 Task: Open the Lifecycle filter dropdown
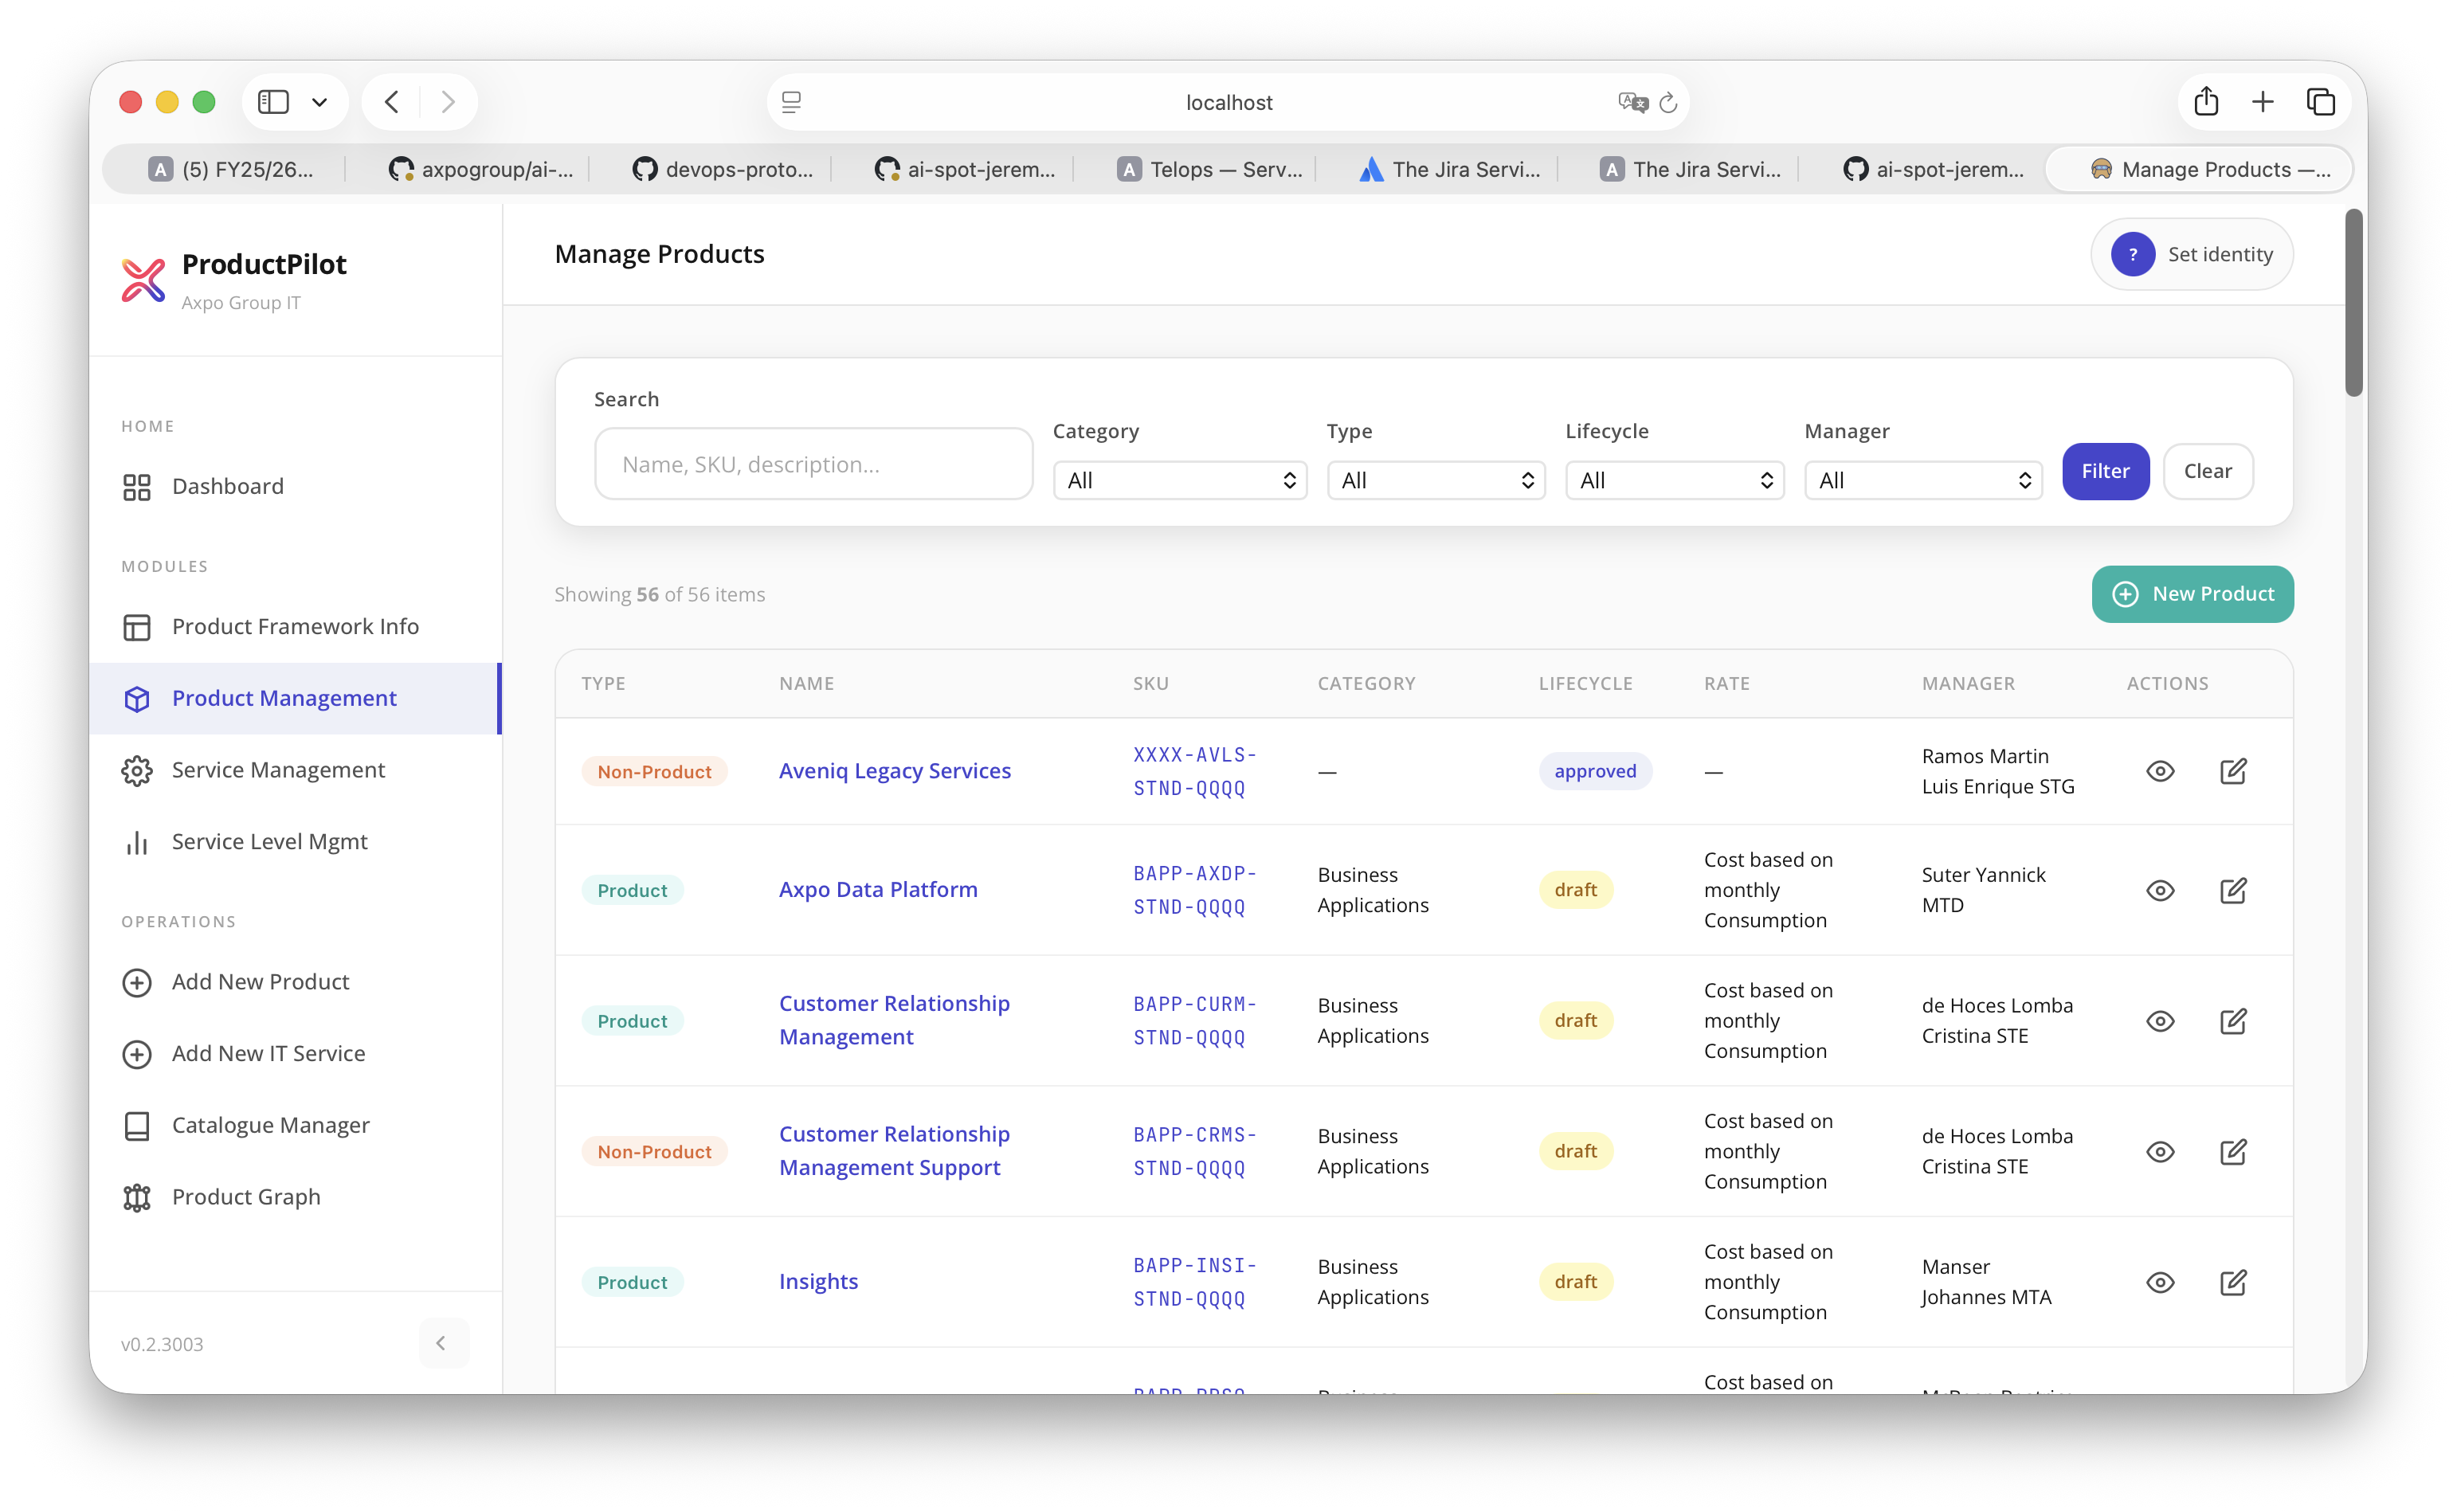(x=1674, y=481)
